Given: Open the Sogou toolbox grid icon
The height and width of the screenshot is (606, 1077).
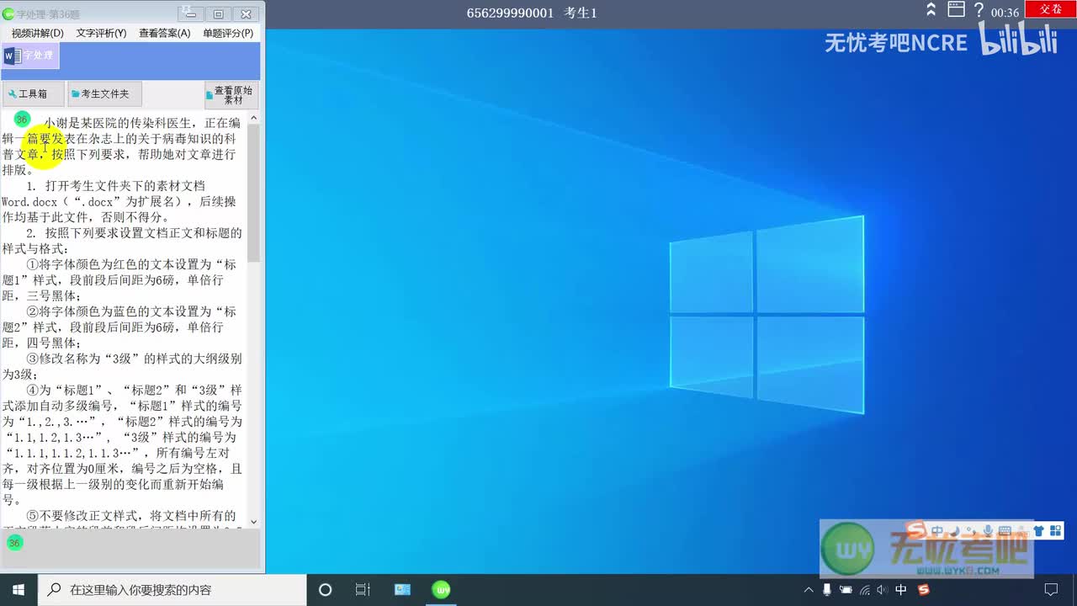Looking at the screenshot, I should [x=1055, y=531].
